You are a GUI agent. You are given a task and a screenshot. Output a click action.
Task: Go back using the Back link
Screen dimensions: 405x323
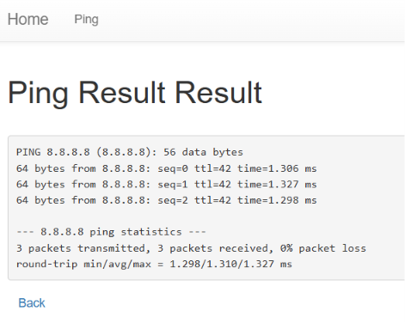coord(32,303)
